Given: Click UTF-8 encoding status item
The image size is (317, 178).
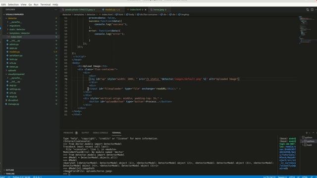Looking at the screenshot, I should 292,177.
